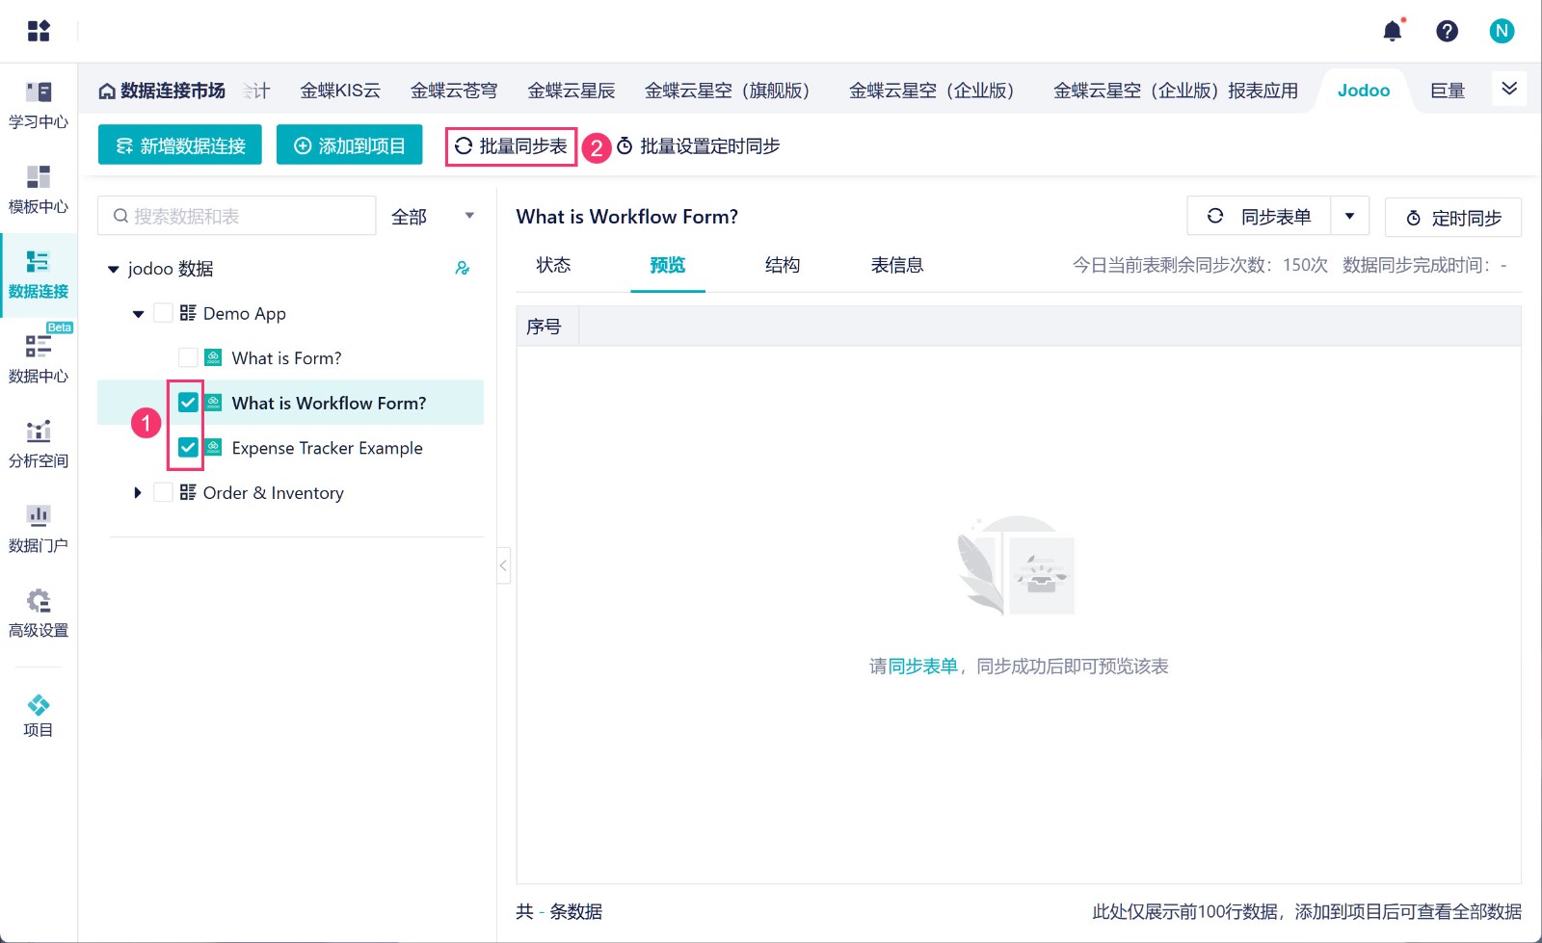Uncheck the Expense Tracker Example checkbox
The width and height of the screenshot is (1542, 943).
tap(188, 447)
